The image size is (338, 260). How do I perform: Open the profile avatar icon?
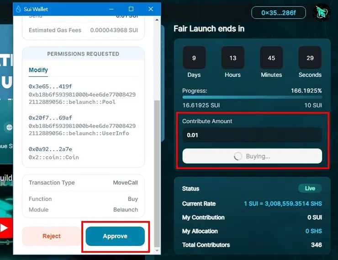tap(322, 12)
